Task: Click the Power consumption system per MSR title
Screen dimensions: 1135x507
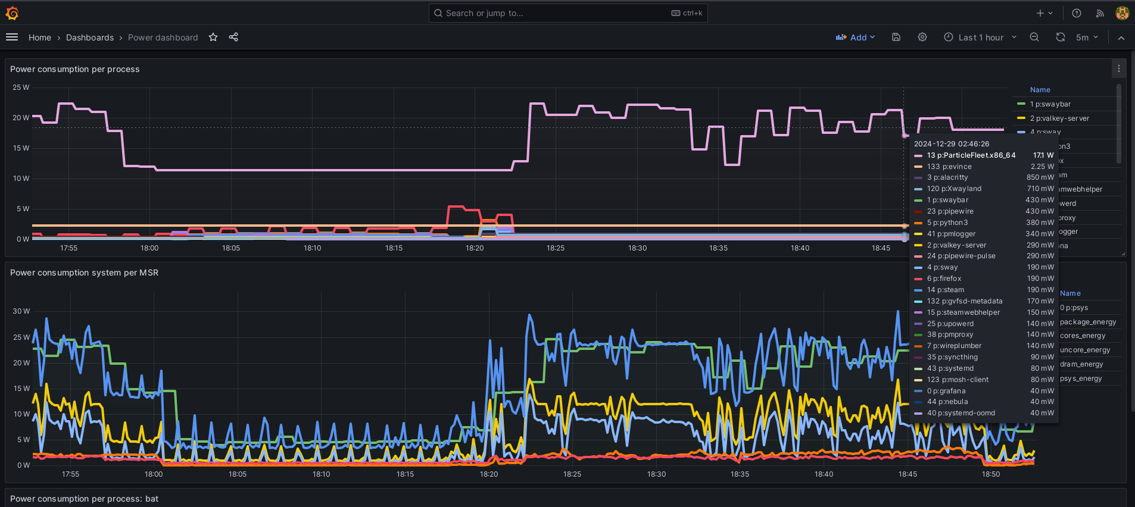Action: (x=85, y=273)
